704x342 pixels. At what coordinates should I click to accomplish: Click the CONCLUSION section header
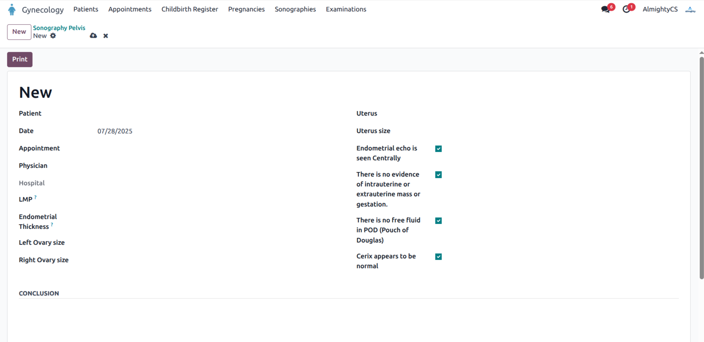point(39,294)
